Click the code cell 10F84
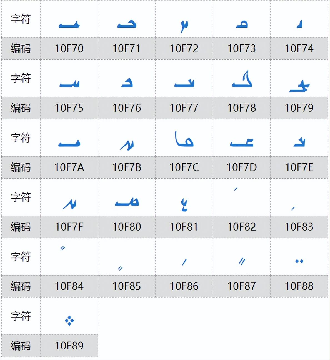 (x=69, y=286)
